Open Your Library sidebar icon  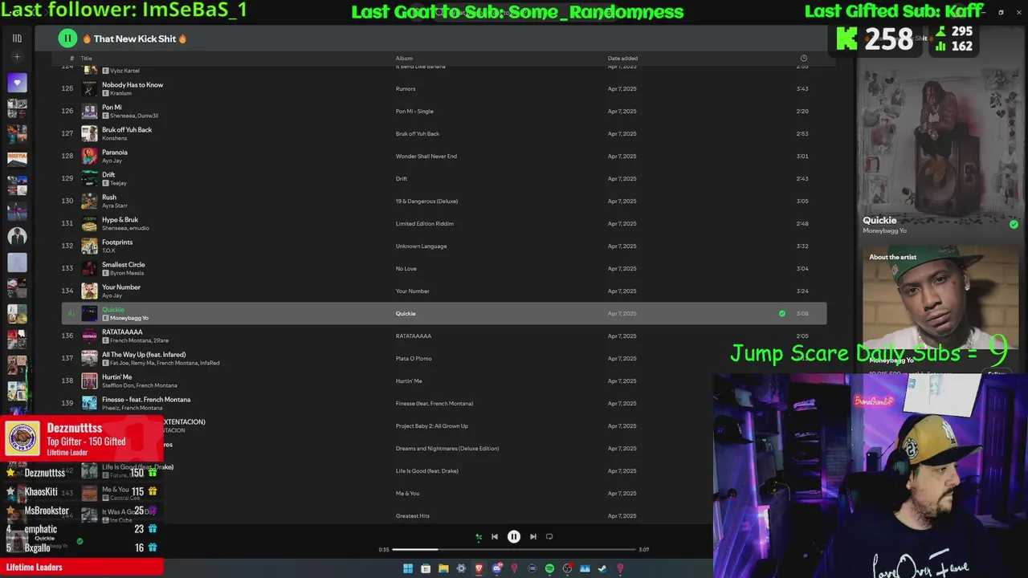coord(17,38)
